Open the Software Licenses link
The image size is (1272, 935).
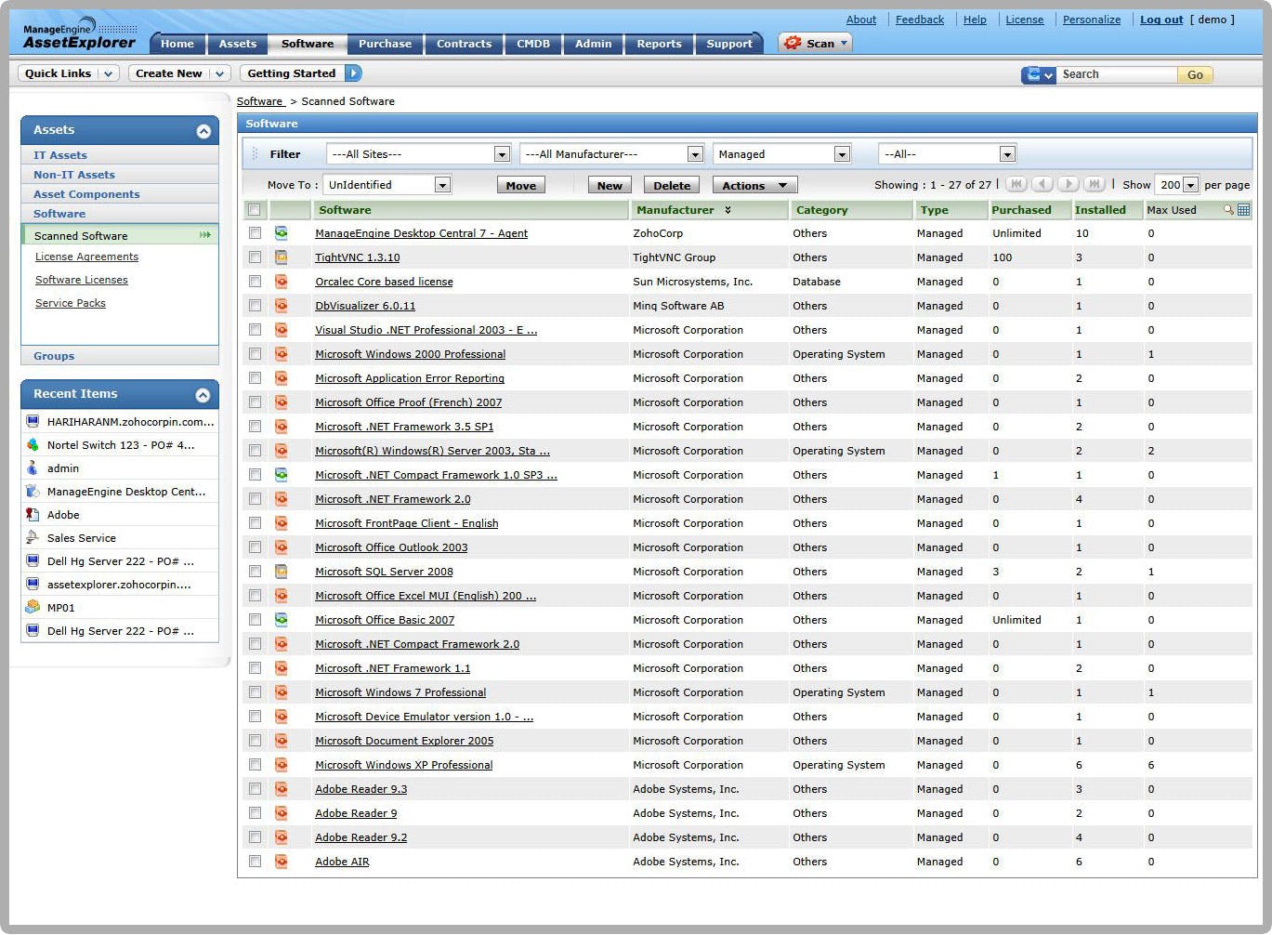tap(82, 280)
